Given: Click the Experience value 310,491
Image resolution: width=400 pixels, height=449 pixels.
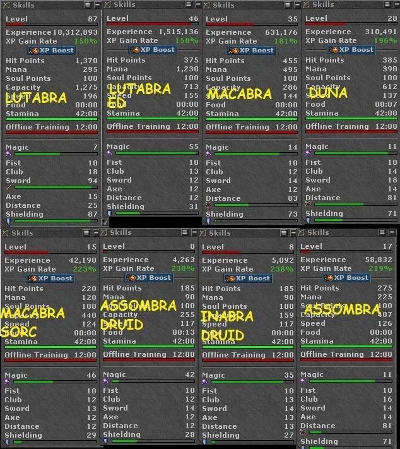Looking at the screenshot, I should 381,32.
